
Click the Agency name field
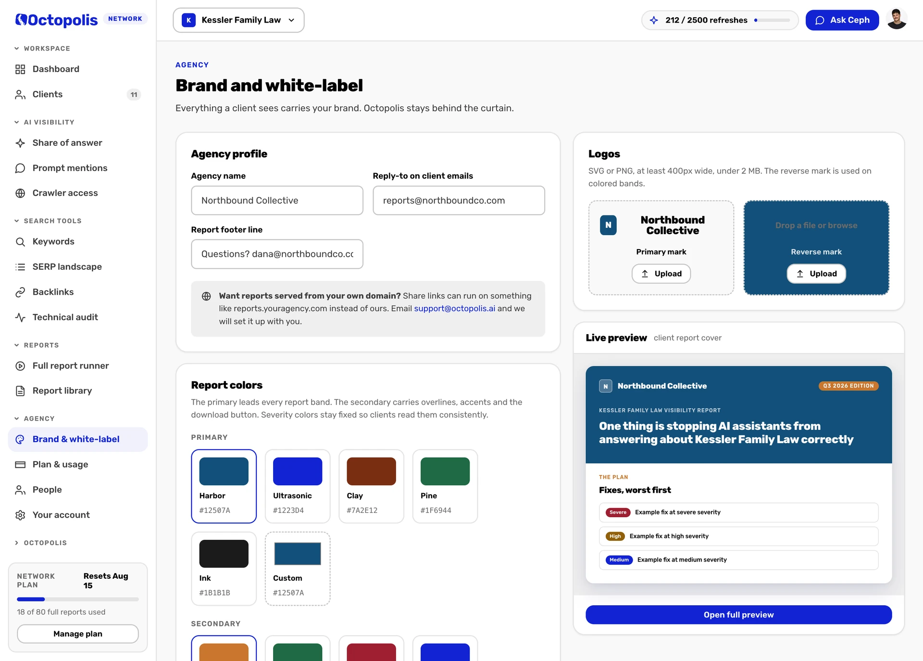click(x=277, y=200)
